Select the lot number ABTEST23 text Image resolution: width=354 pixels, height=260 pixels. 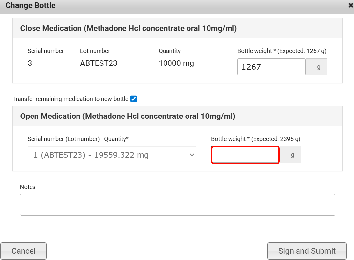[x=99, y=63]
